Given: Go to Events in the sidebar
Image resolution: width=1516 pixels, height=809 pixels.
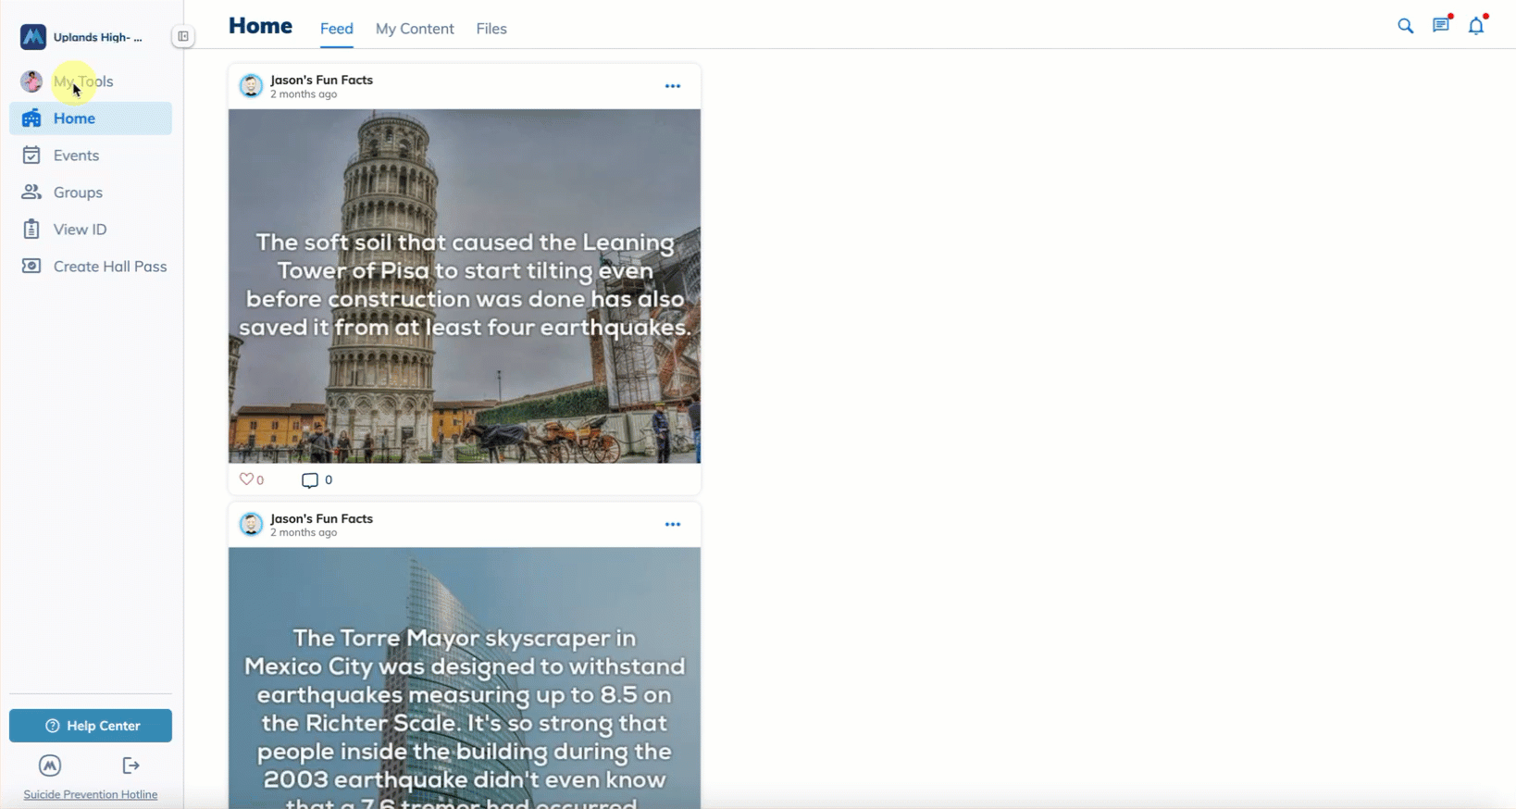Looking at the screenshot, I should point(76,156).
